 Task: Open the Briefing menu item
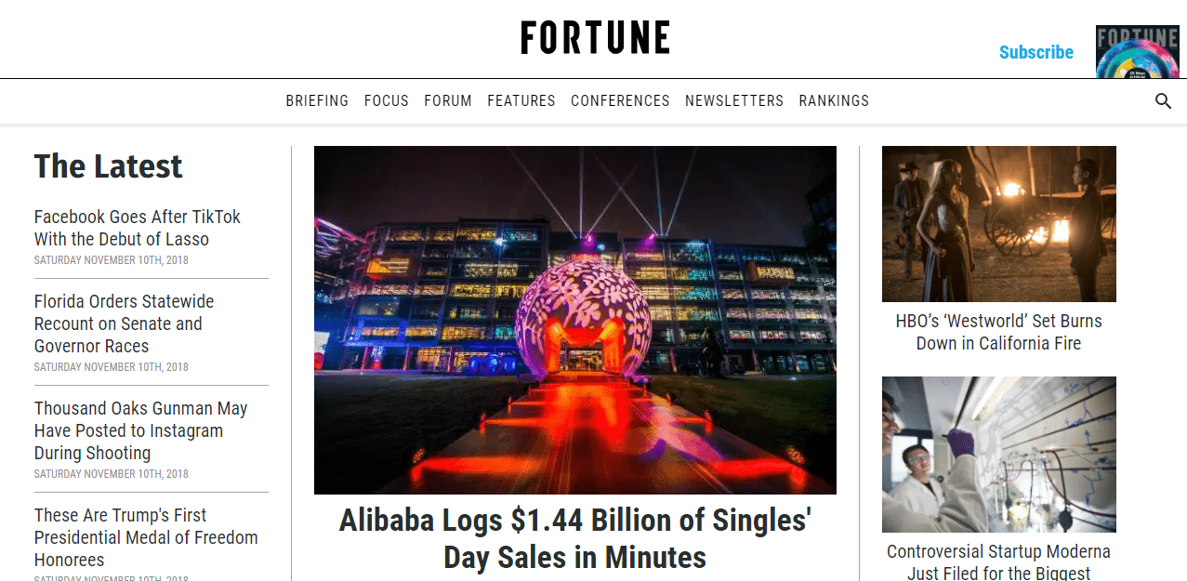pos(317,101)
